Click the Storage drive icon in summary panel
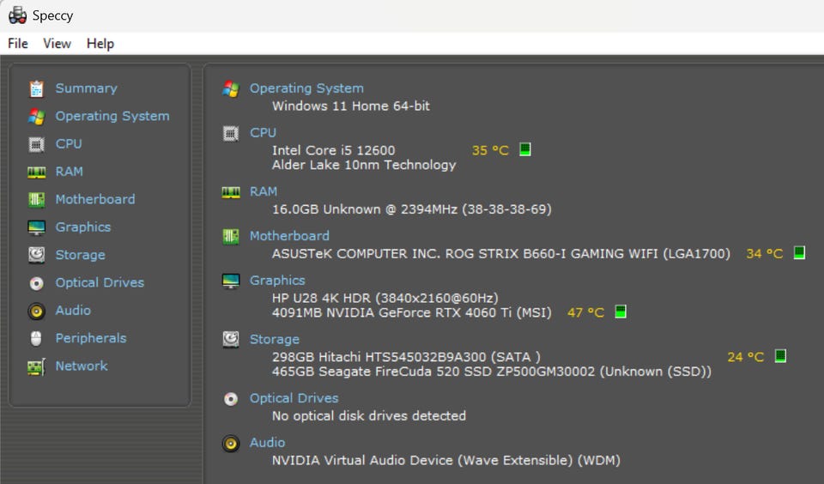Screen dimensions: 824x484 (x=231, y=340)
